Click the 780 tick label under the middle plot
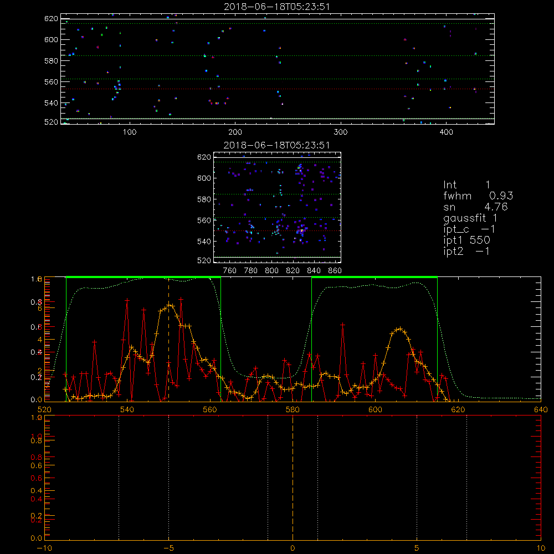This screenshot has width=554, height=554. 251,271
